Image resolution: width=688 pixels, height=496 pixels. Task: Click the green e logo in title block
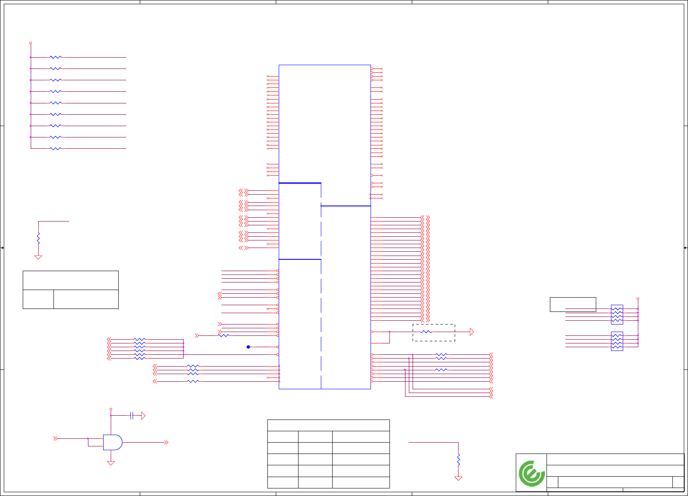(532, 473)
